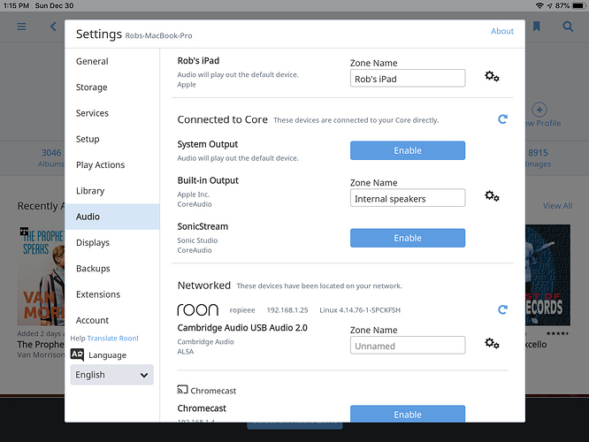589x442 pixels.
Task: Click View All in the background
Action: [557, 206]
